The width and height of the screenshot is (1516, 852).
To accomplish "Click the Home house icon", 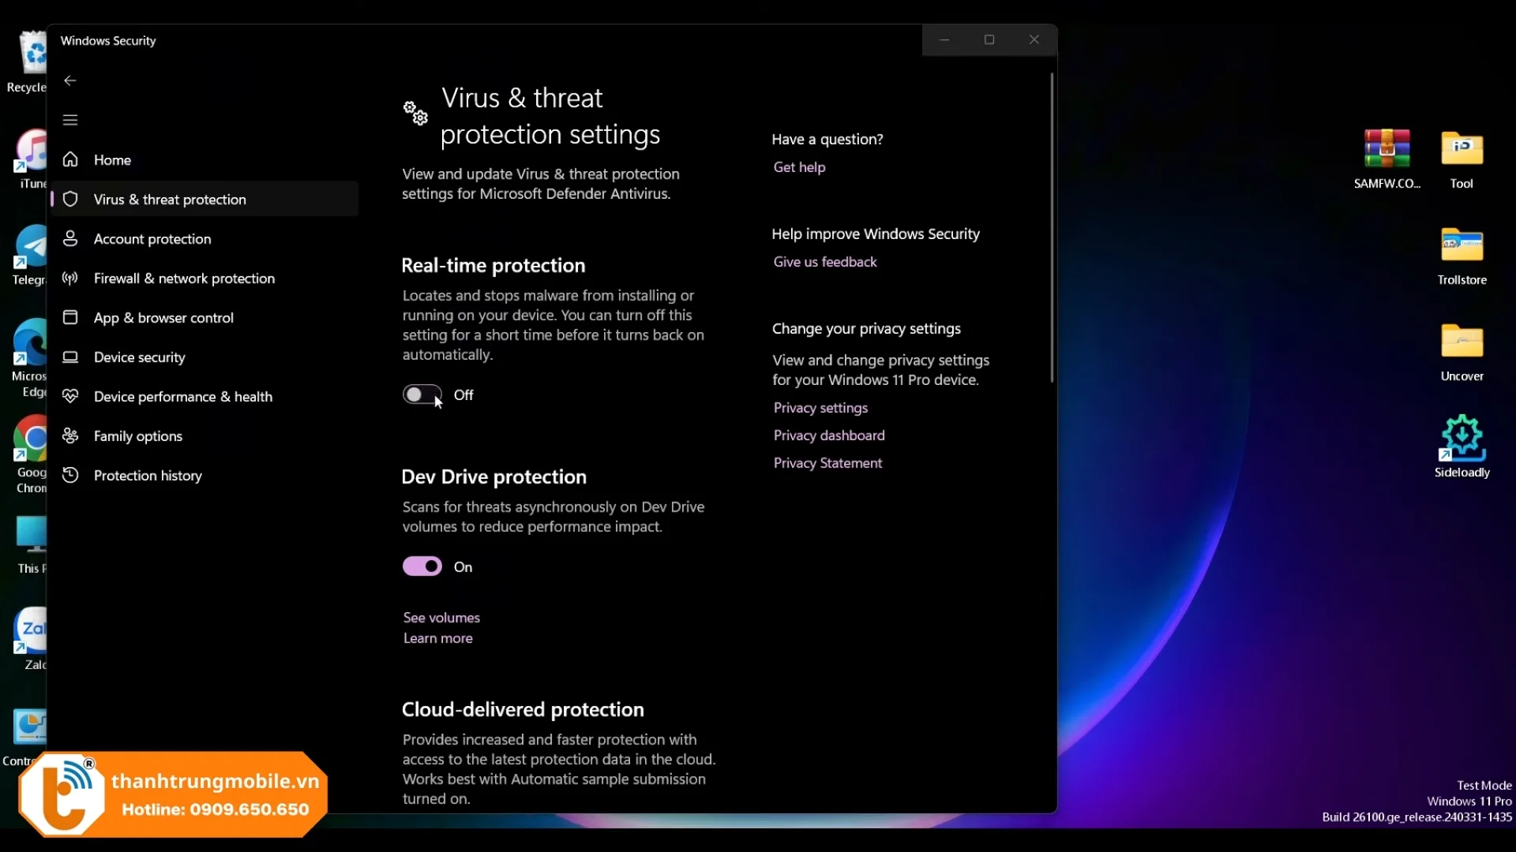I will point(70,159).
